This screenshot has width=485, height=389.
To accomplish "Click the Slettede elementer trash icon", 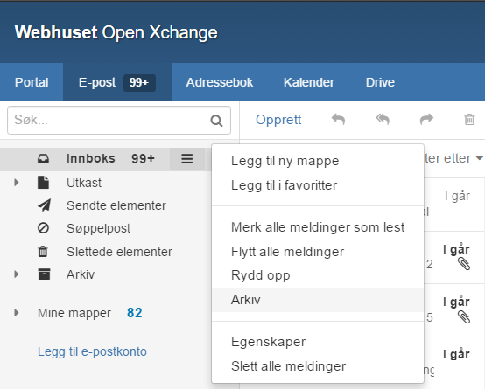I will [43, 251].
